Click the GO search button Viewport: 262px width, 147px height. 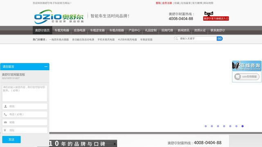219,38
